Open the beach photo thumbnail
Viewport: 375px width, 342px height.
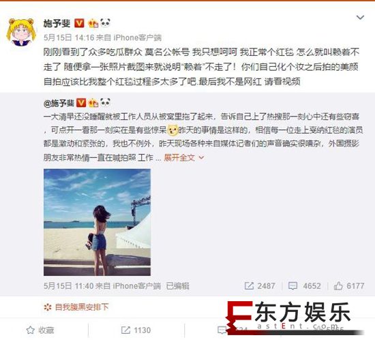coord(97,222)
